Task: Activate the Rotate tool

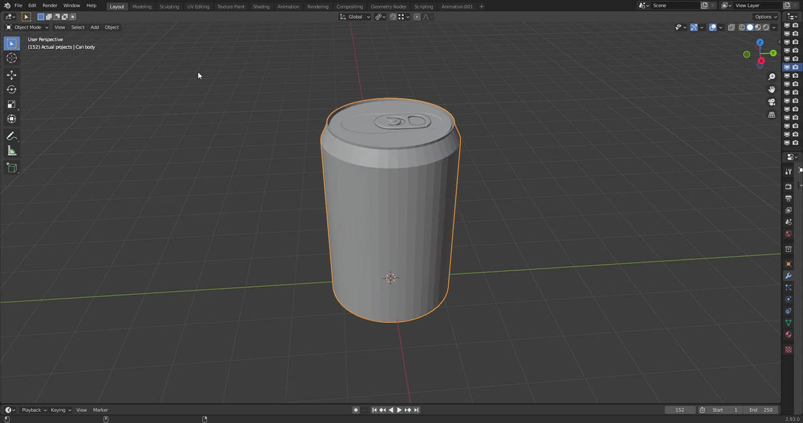Action: click(x=11, y=89)
